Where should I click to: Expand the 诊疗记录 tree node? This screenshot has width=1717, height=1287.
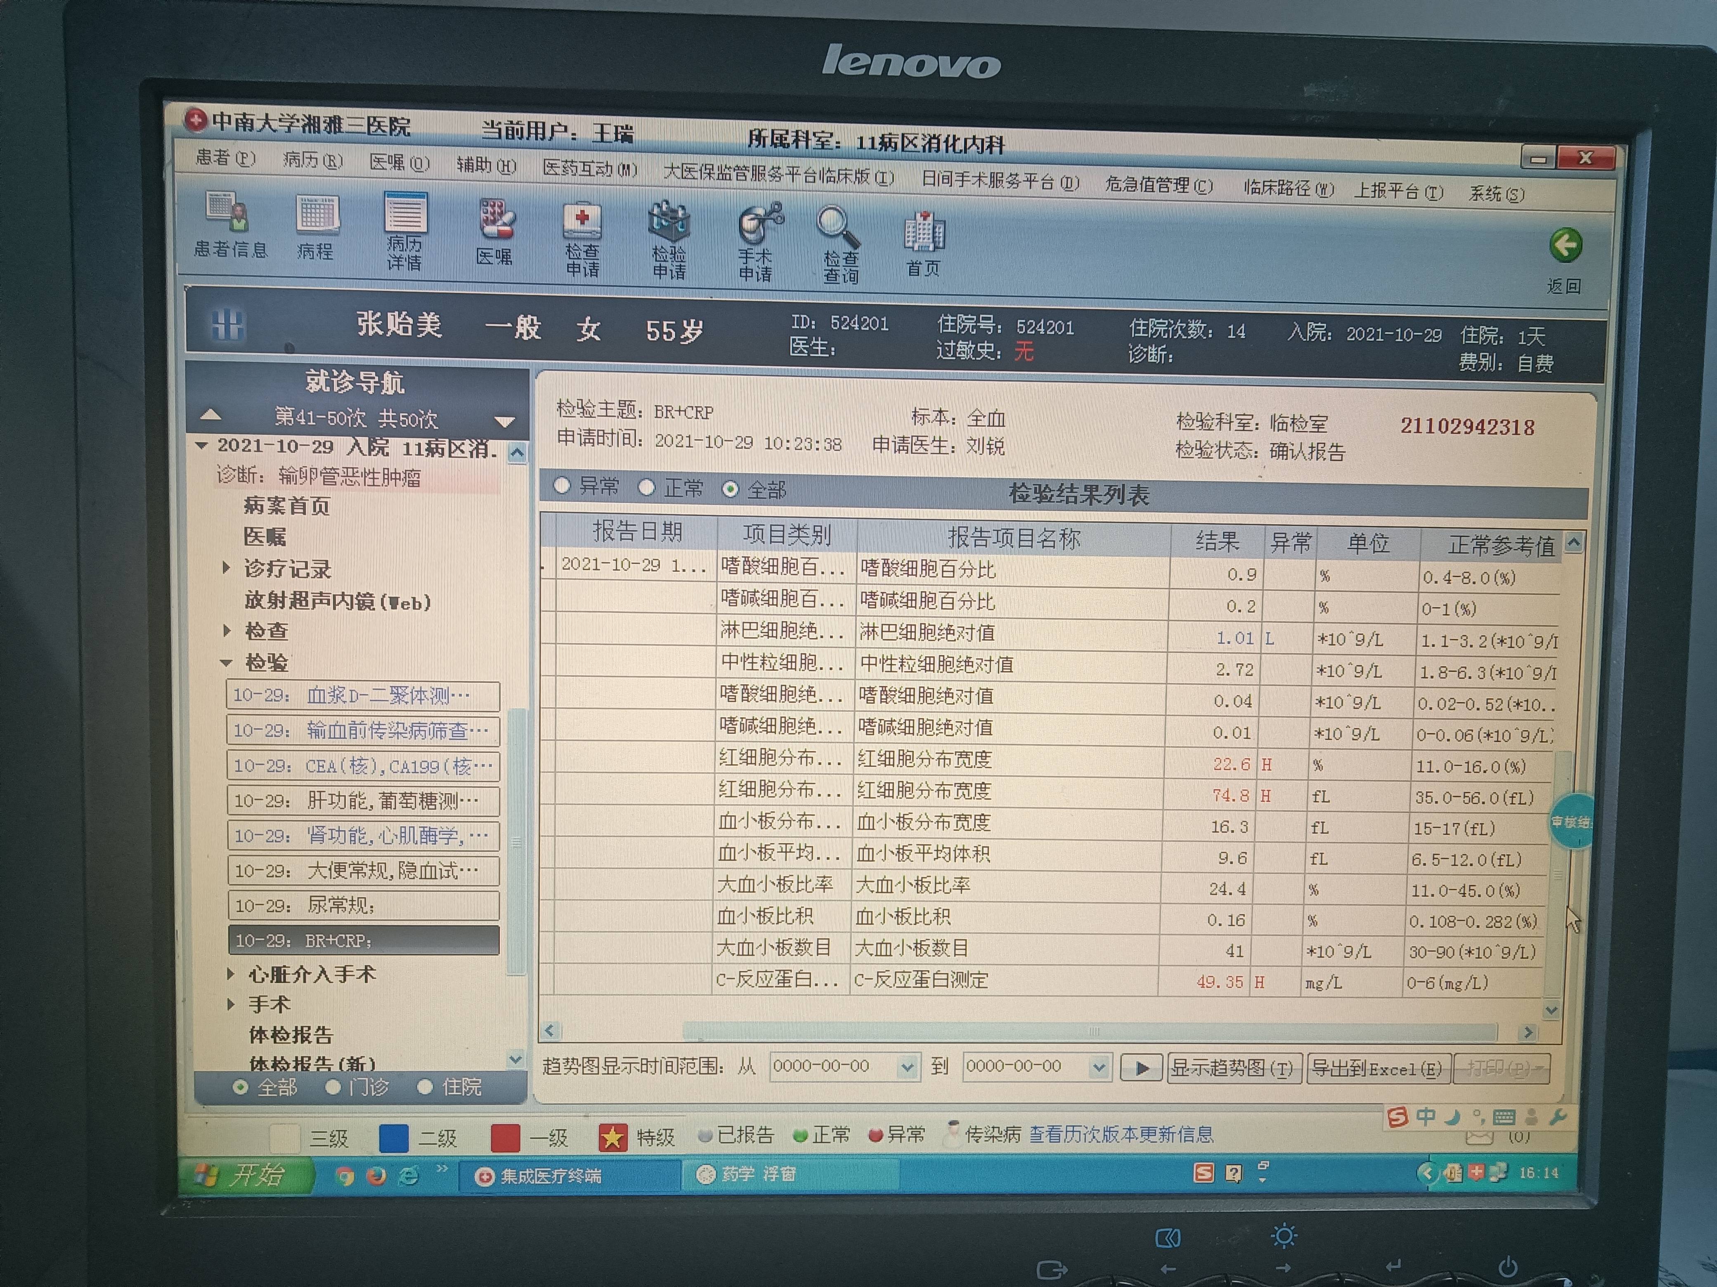click(x=227, y=568)
